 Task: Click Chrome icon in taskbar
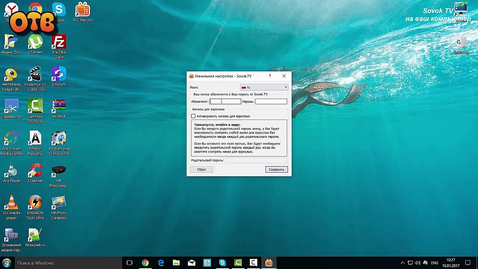pos(145,263)
